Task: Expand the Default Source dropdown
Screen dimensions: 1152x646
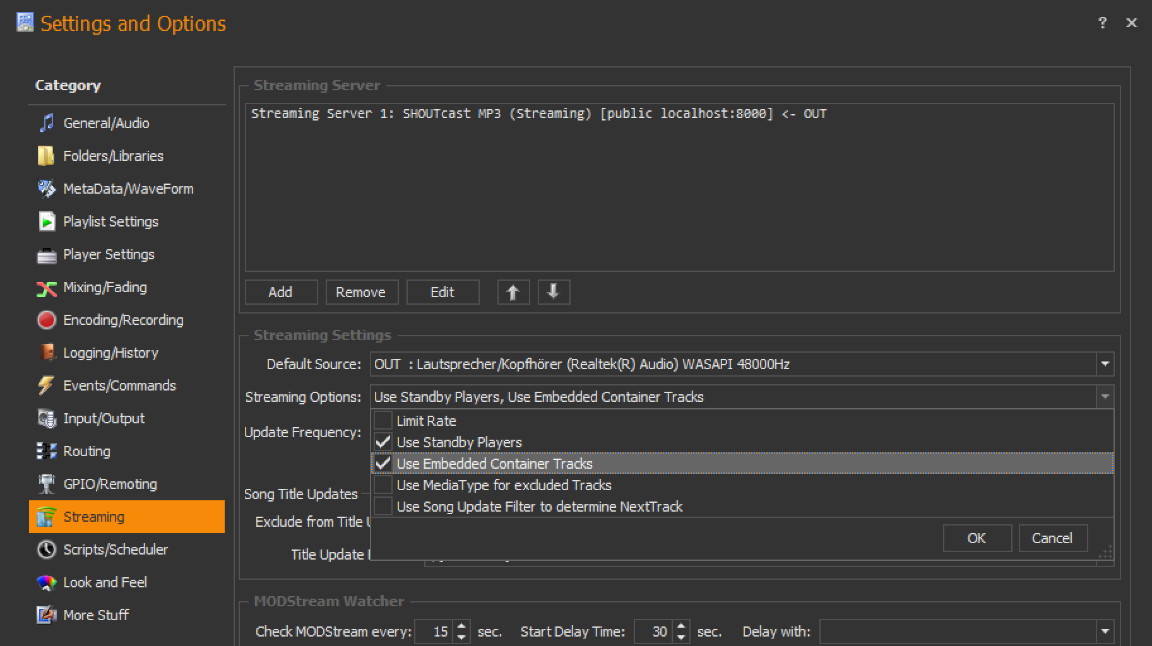Action: (x=1105, y=364)
